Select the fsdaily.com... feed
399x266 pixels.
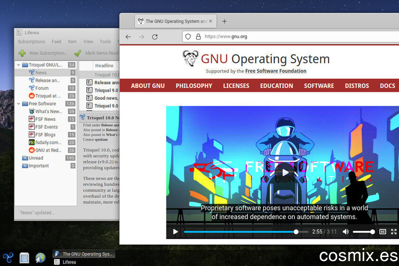[x=45, y=143]
